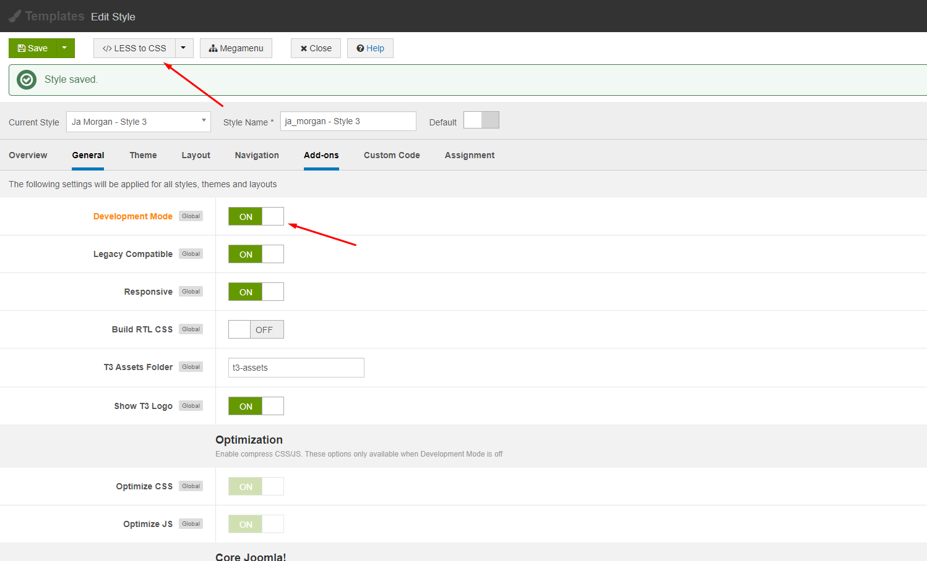Close the style editor

(x=316, y=48)
